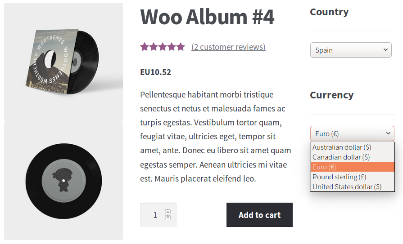
Task: Choose United States dollar ($) option
Action: pyautogui.click(x=347, y=187)
